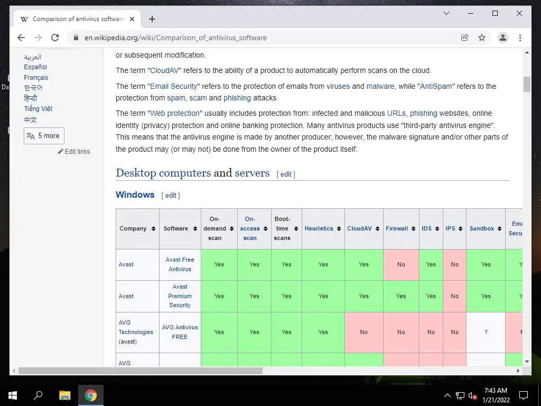Open the Sandbox header link
The height and width of the screenshot is (406, 541).
click(482, 228)
